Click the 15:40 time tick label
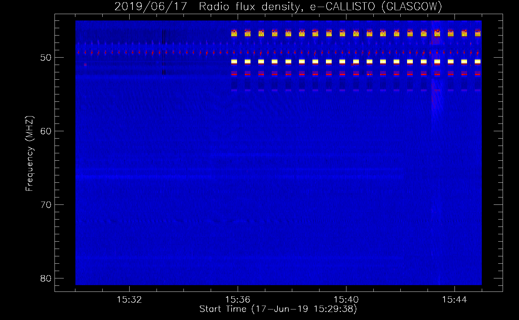Screen dimensions: 519x320 click(x=346, y=300)
